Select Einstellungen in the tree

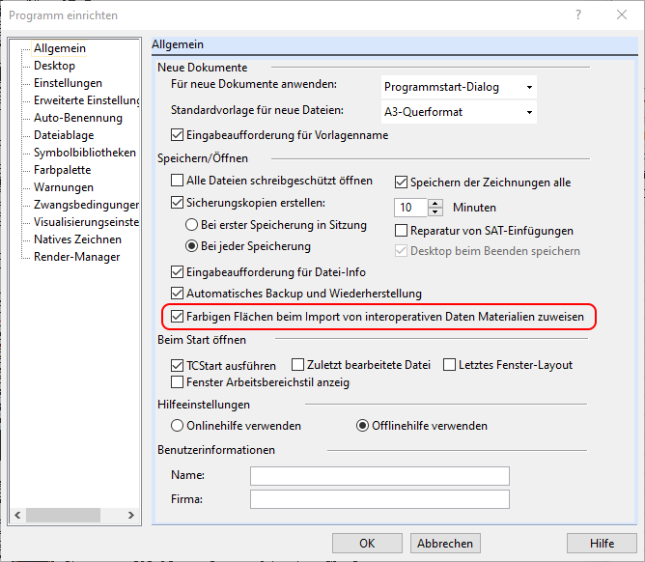[x=68, y=83]
